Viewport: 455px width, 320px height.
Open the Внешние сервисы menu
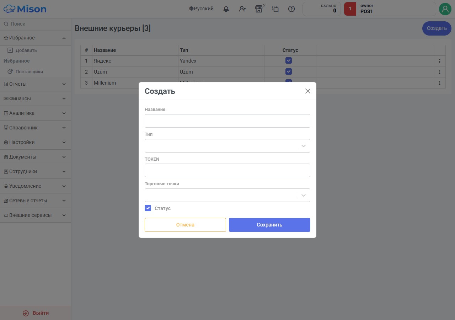coord(36,215)
